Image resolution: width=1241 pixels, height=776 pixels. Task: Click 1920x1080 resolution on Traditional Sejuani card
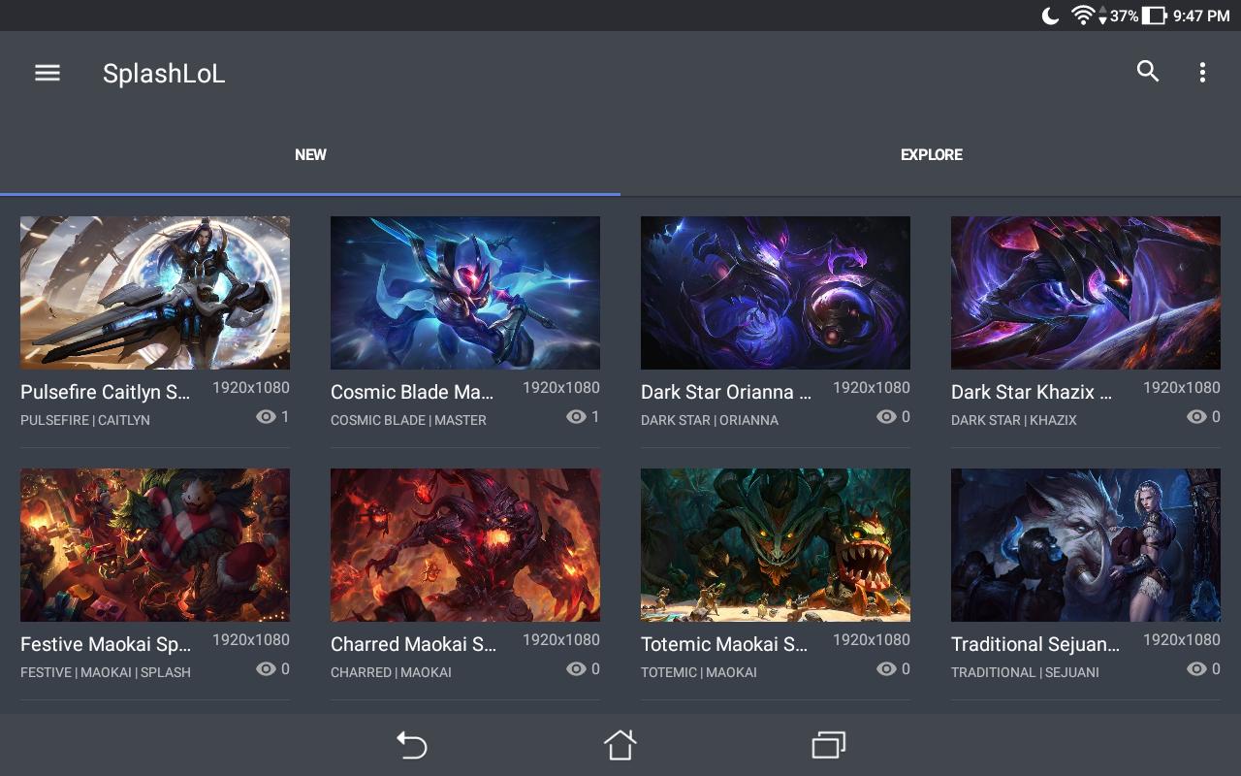(x=1182, y=639)
